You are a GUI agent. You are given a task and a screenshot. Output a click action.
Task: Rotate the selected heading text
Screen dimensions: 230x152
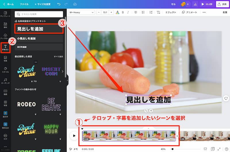pos(146,111)
